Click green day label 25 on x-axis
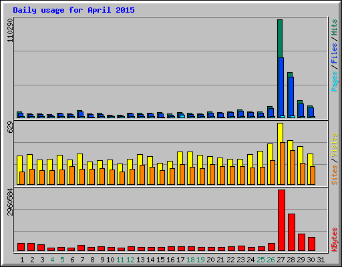This screenshot has width=342, height=267. pyautogui.click(x=261, y=260)
